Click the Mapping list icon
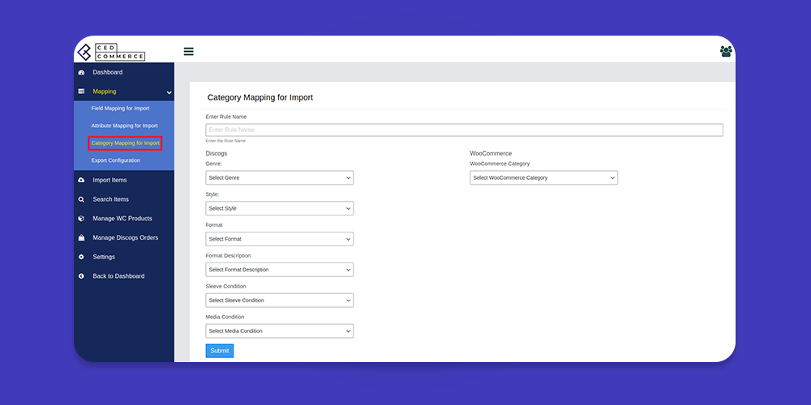 [x=81, y=92]
